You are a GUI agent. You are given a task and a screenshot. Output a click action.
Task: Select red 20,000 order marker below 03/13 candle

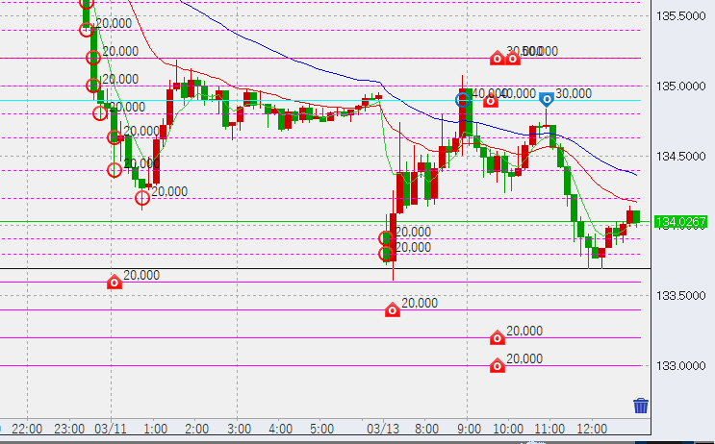[x=393, y=309]
